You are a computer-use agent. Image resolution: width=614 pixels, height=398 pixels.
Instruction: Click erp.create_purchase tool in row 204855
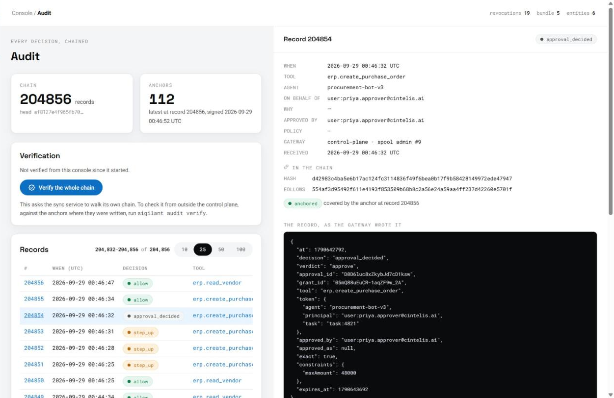point(223,299)
